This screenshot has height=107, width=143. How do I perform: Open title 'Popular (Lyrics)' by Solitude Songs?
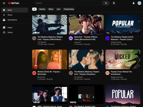(x=122, y=38)
